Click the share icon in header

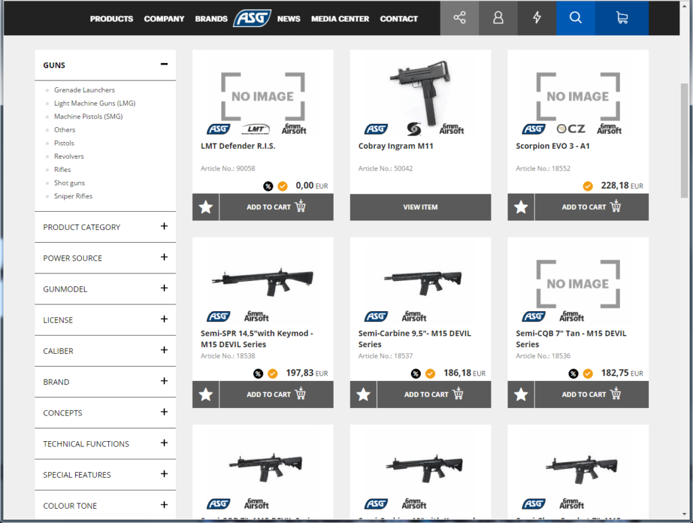click(460, 18)
